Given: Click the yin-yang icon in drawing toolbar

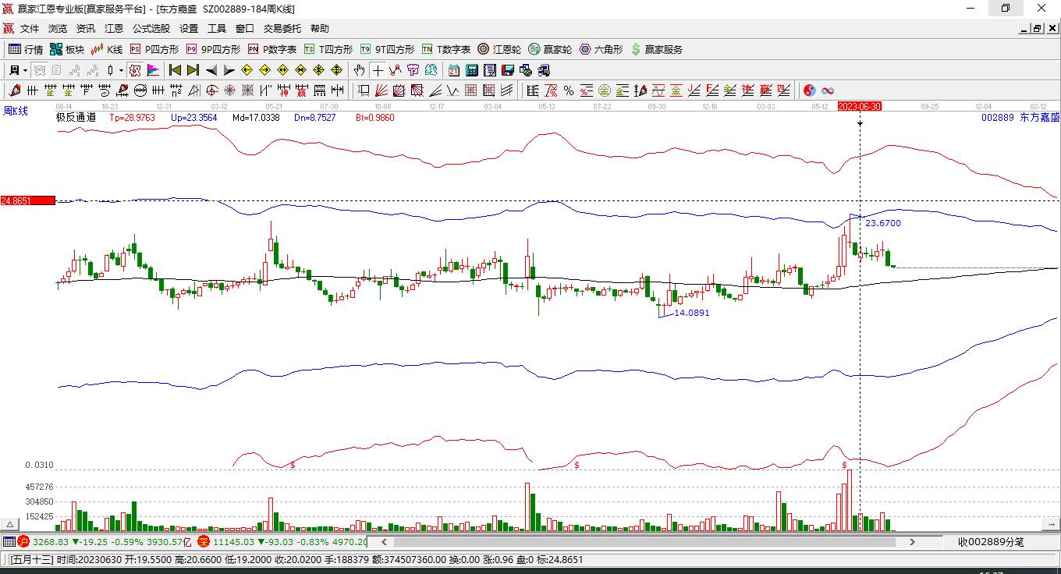Looking at the screenshot, I should pyautogui.click(x=810, y=90).
